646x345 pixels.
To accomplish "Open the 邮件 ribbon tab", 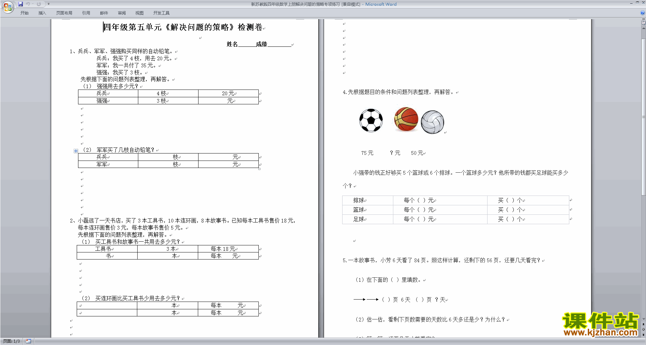I will tap(104, 13).
